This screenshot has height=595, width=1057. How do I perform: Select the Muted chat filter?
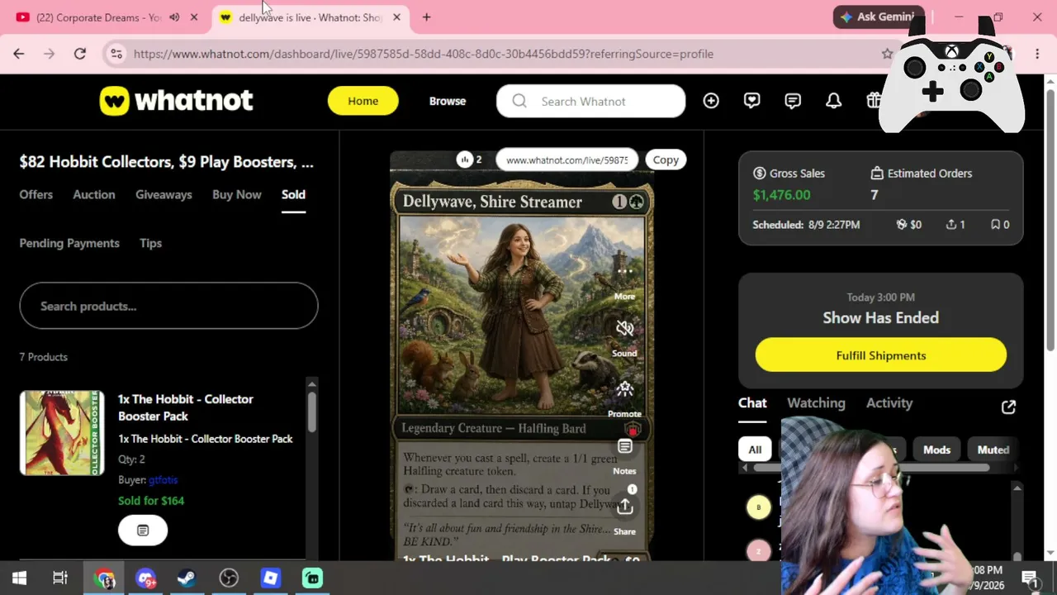pyautogui.click(x=993, y=450)
